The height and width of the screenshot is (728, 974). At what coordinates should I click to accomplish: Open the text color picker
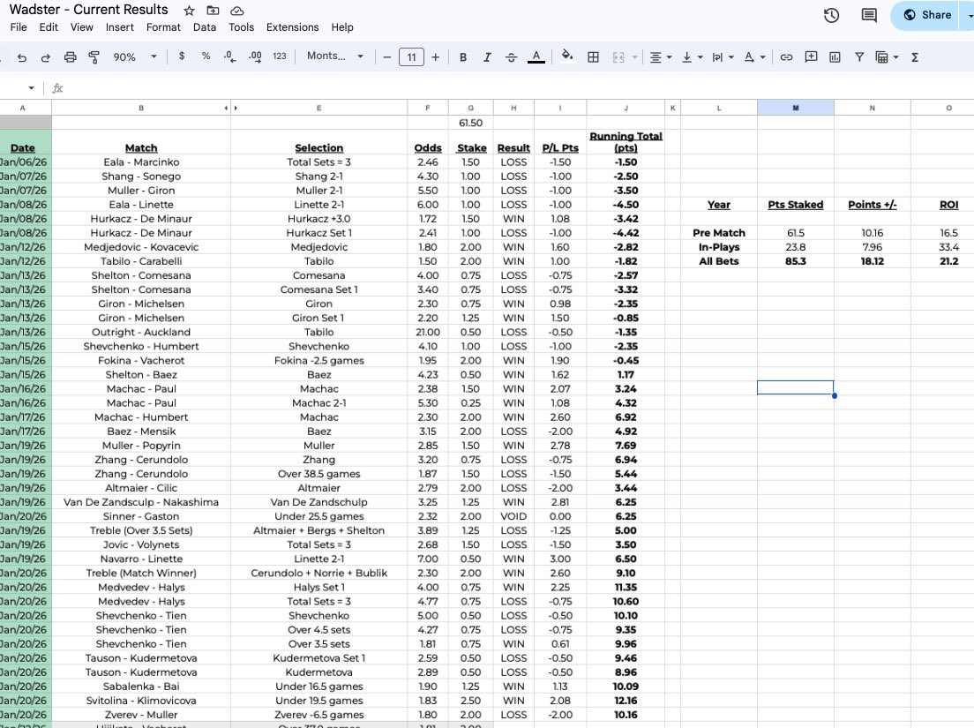tap(536, 57)
